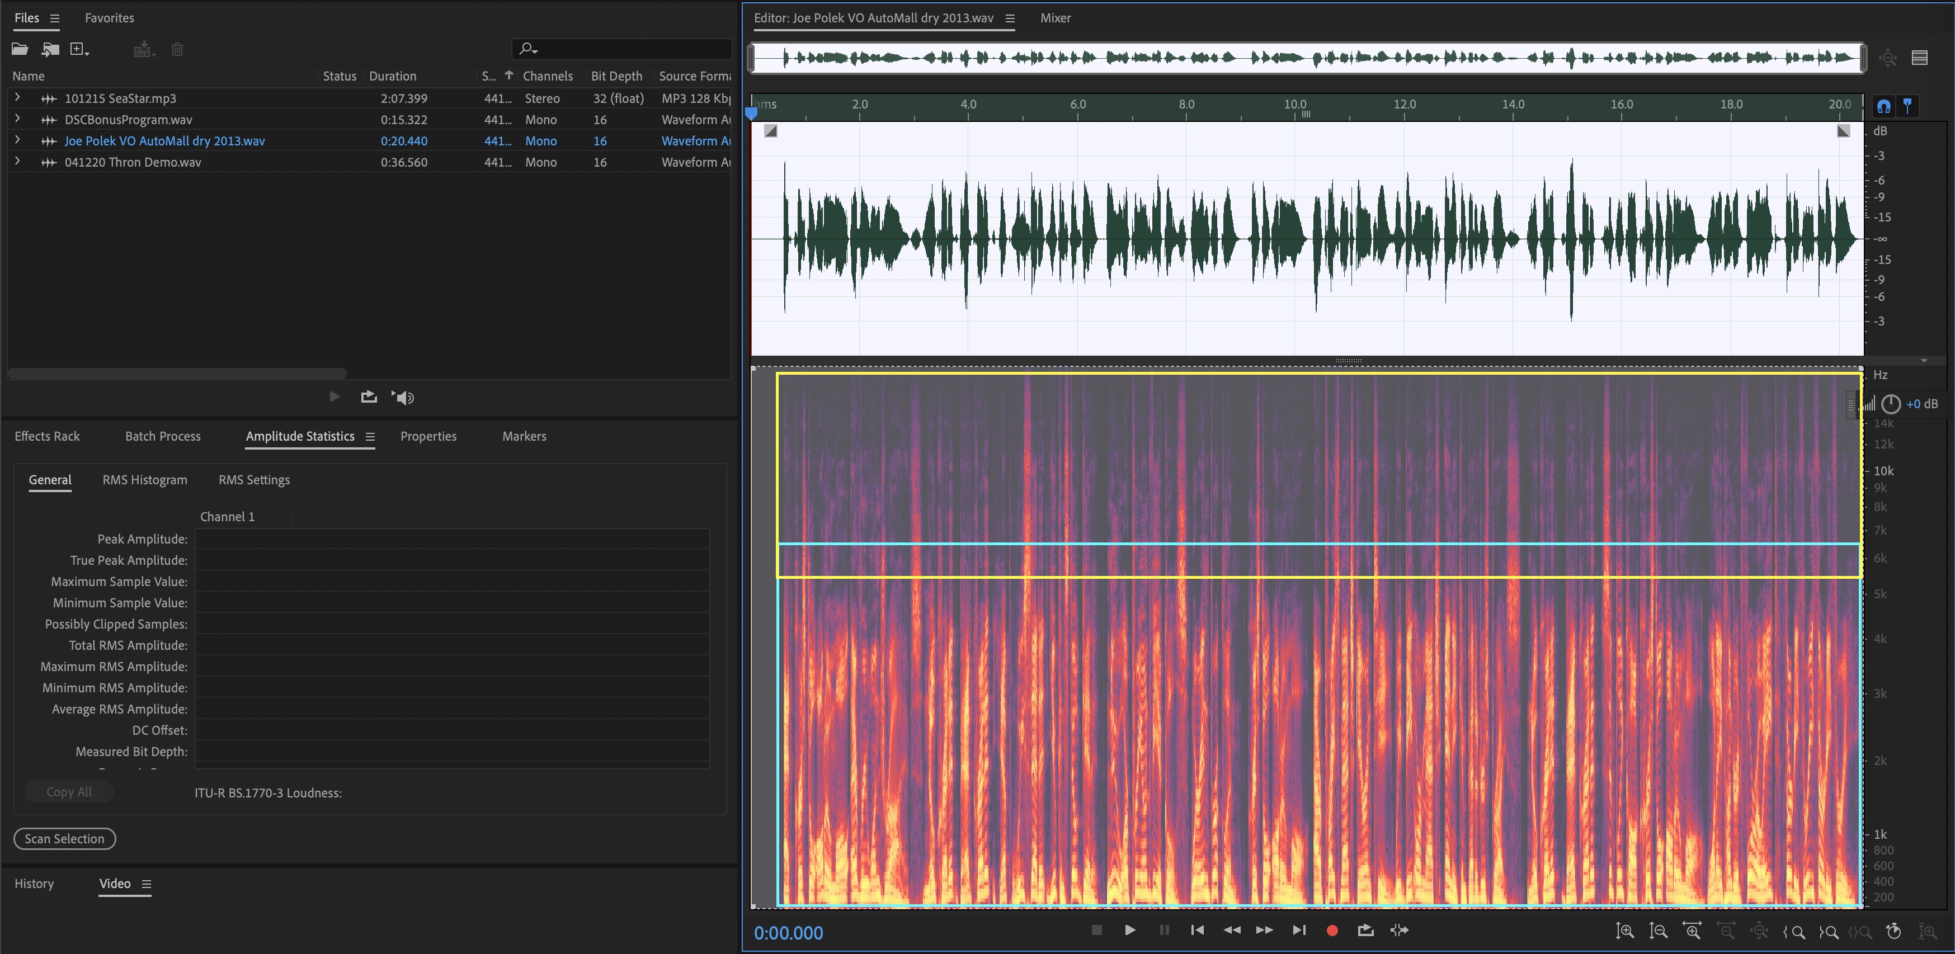Viewport: 1955px width, 954px height.
Task: Click Zoom In Amplitude icon
Action: pyautogui.click(x=1624, y=931)
